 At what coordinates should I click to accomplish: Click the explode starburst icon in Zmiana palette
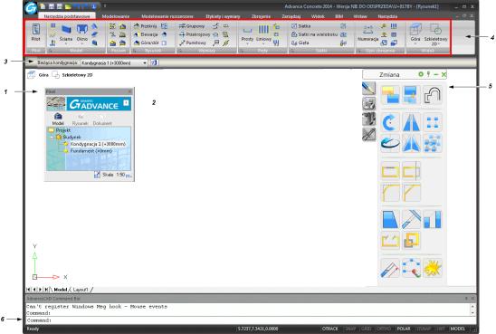pyautogui.click(x=433, y=268)
